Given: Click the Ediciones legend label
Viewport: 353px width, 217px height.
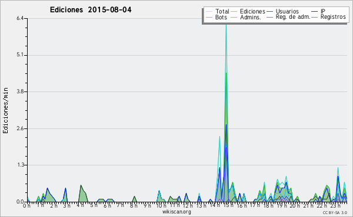Looking at the screenshot, I should 252,11.
